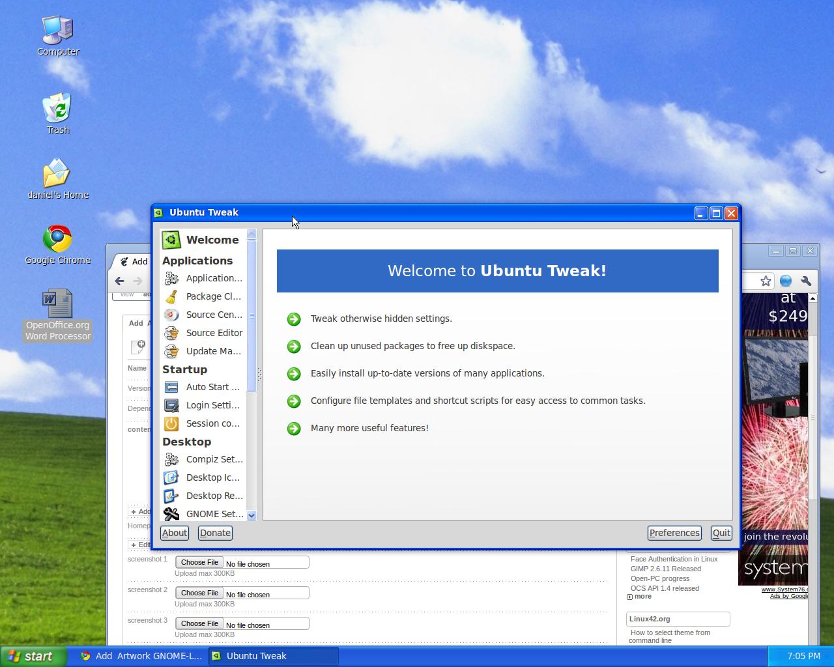Select Ubuntu Tweak taskbar item
Image resolution: width=834 pixels, height=667 pixels.
pos(273,656)
